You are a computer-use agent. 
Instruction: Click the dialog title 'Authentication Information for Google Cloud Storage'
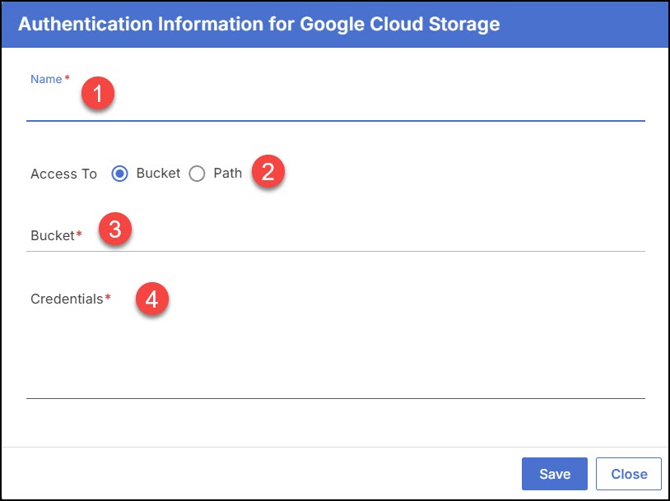point(259,24)
